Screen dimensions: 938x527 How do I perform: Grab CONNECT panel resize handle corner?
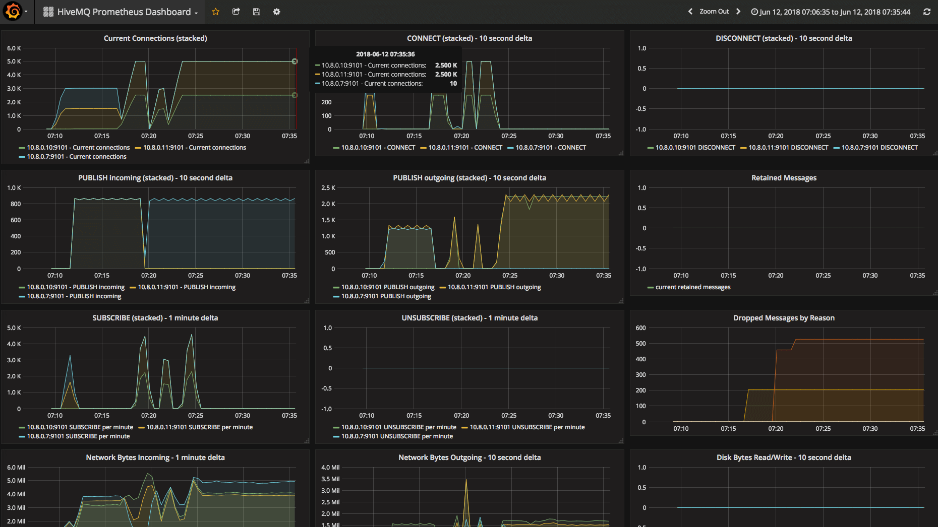pyautogui.click(x=621, y=153)
